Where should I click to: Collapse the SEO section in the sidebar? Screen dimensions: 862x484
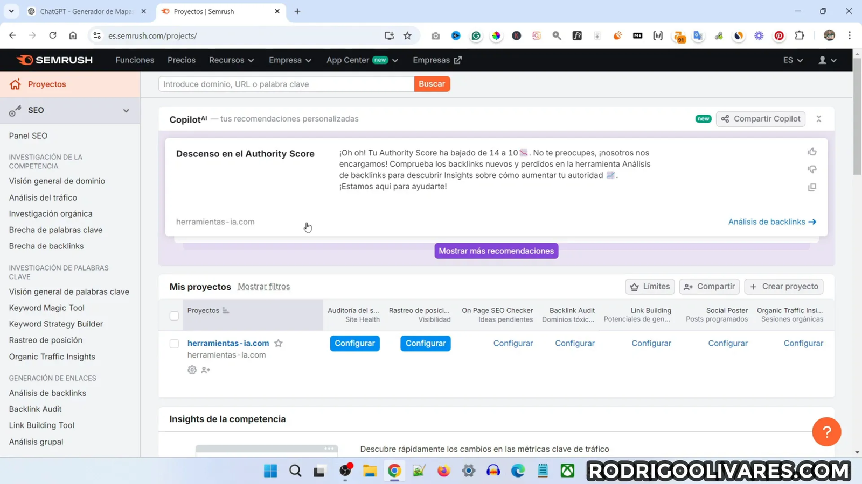[126, 110]
